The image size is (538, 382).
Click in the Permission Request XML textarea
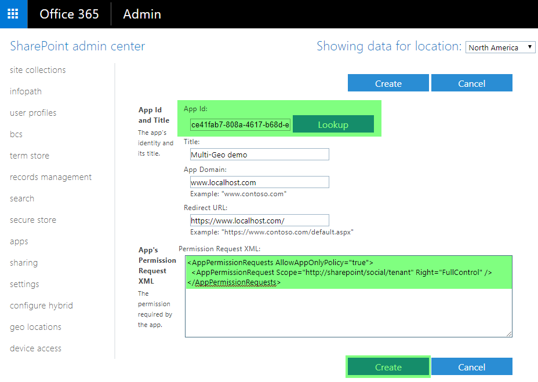coord(348,295)
